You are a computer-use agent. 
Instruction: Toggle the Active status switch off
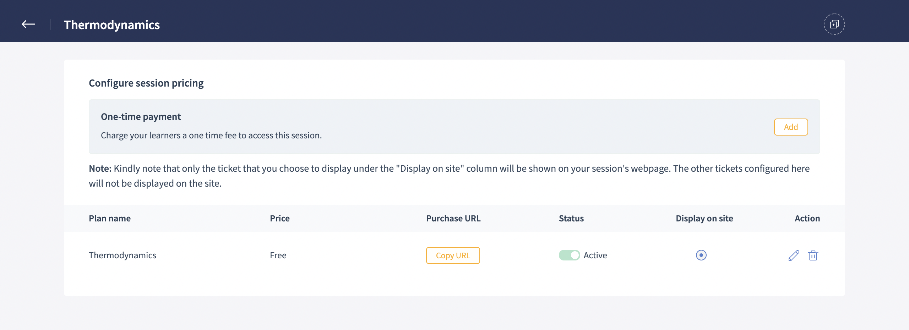tap(569, 255)
